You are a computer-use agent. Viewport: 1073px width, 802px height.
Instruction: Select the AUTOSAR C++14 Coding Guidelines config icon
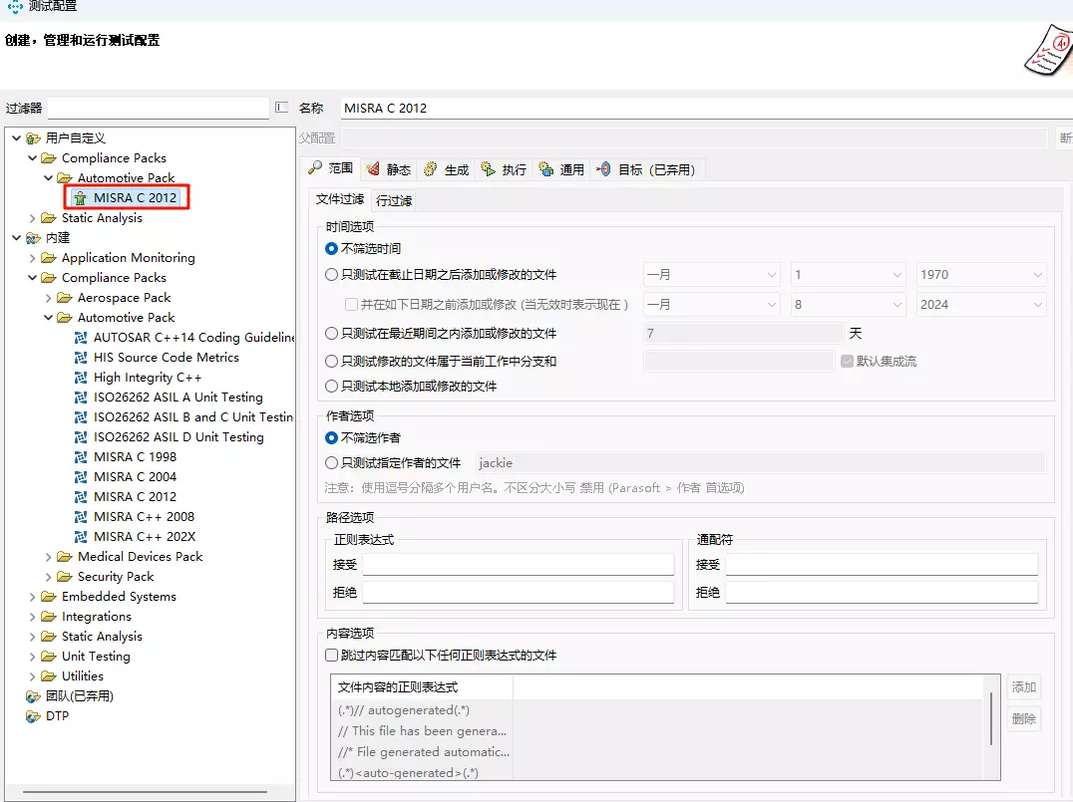81,338
